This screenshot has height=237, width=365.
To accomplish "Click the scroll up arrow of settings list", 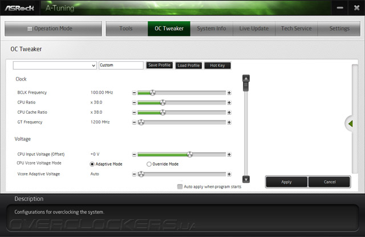I will [246, 78].
